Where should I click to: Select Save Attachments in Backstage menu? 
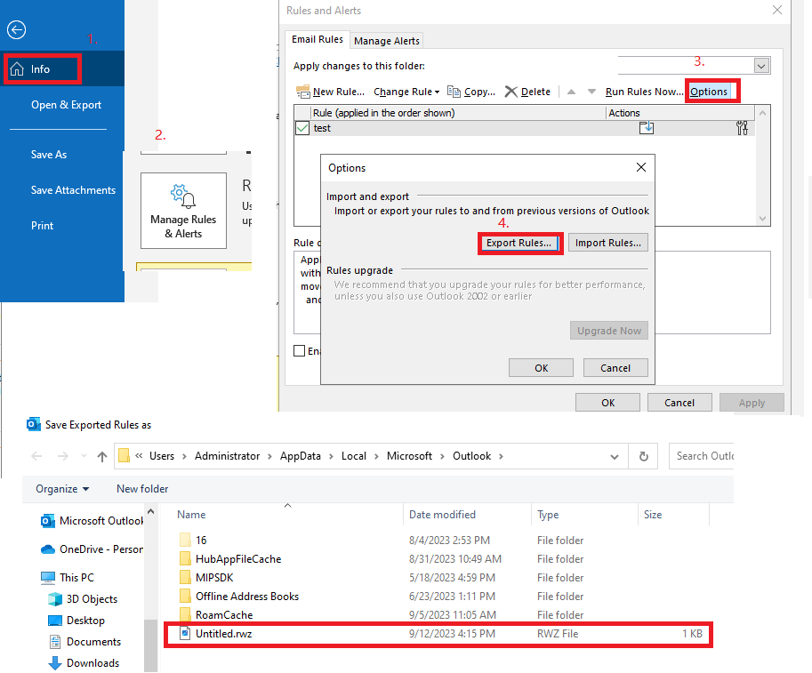(73, 190)
